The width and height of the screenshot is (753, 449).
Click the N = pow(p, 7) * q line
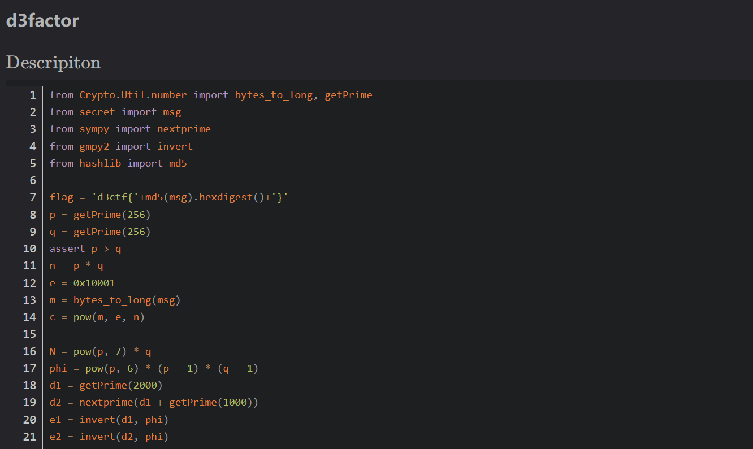(100, 352)
